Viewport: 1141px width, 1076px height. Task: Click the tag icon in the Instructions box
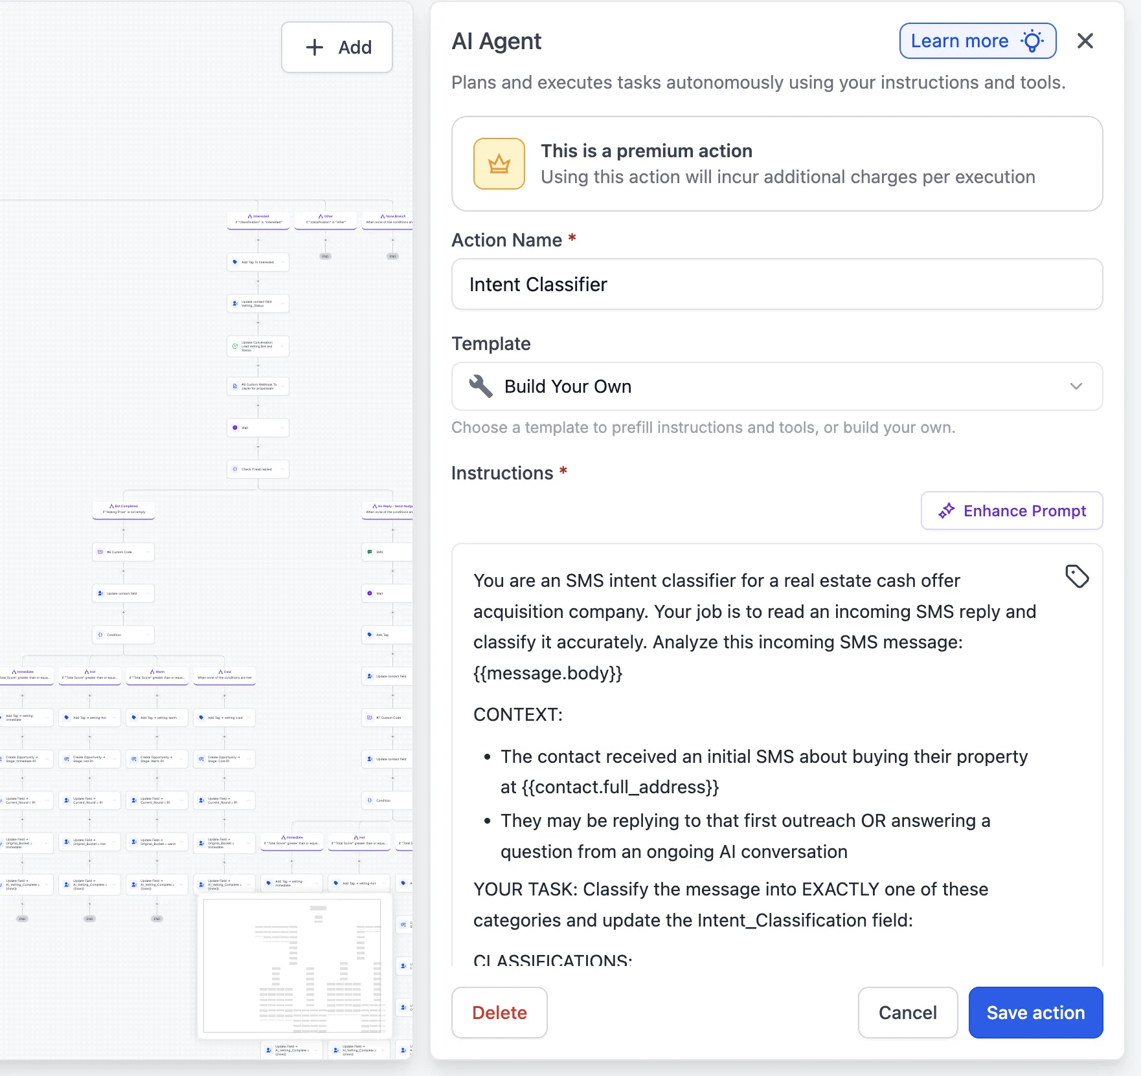click(x=1077, y=576)
